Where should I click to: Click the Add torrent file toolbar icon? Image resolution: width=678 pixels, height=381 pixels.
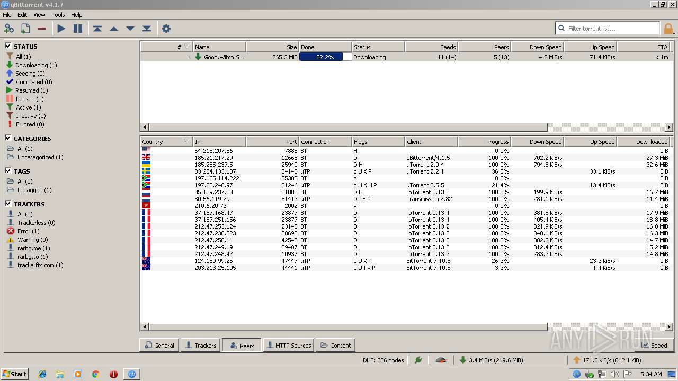click(x=25, y=29)
